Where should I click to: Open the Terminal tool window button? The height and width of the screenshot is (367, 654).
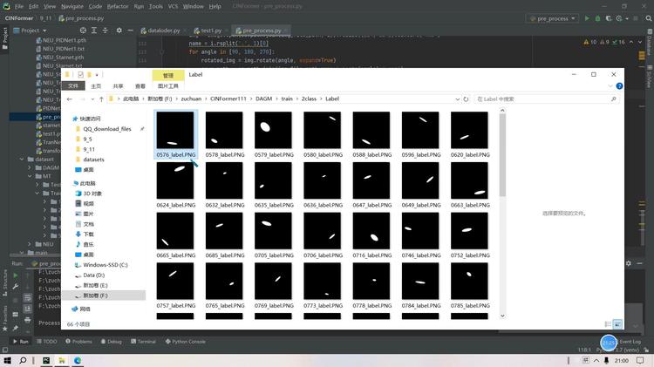click(143, 341)
